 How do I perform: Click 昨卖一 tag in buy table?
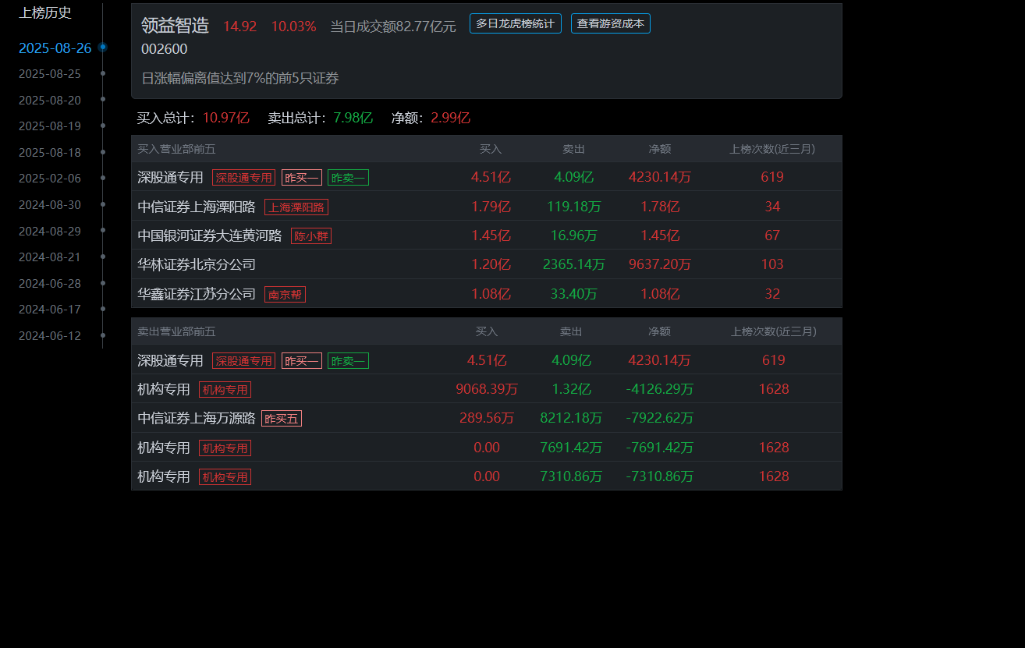(x=348, y=177)
